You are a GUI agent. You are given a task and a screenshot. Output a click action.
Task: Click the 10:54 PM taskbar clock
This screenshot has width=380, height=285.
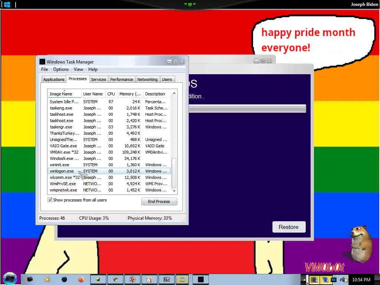click(x=361, y=280)
